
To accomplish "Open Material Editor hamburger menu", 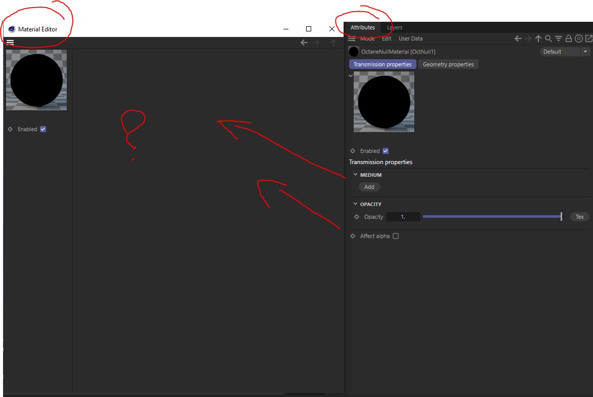I will [x=10, y=43].
